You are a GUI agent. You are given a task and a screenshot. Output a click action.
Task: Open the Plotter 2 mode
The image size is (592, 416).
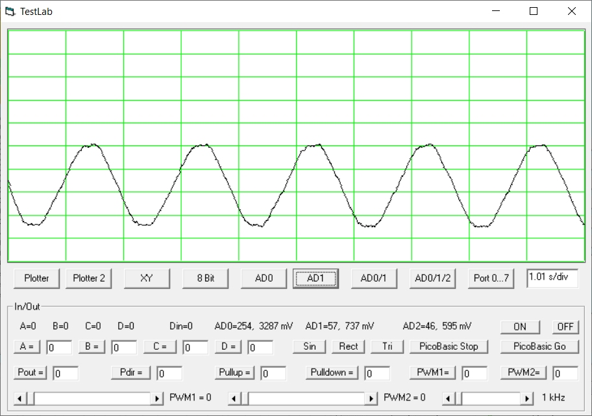point(88,278)
